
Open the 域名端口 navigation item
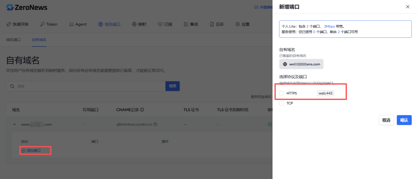pos(109,24)
